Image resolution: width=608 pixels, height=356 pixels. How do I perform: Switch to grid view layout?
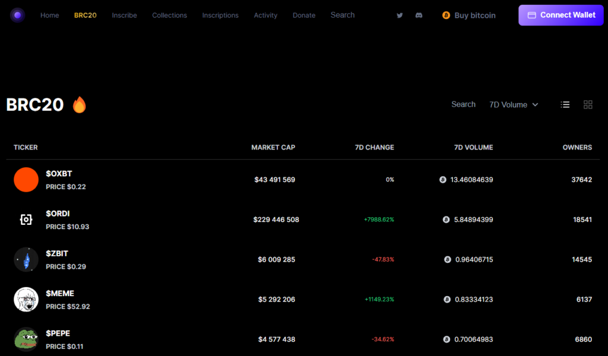coord(588,104)
